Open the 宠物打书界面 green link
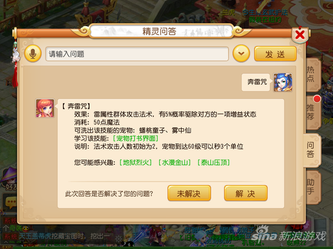This screenshot has width=333, height=249. (x=136, y=138)
